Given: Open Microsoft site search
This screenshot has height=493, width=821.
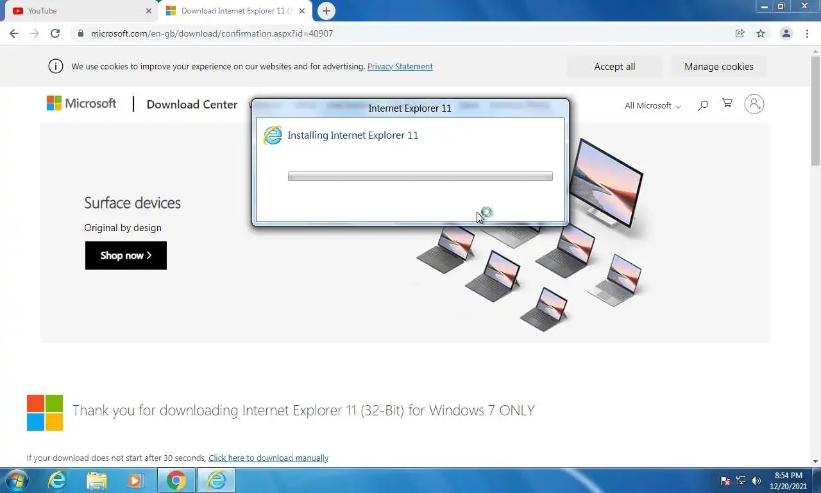Looking at the screenshot, I should [x=703, y=105].
